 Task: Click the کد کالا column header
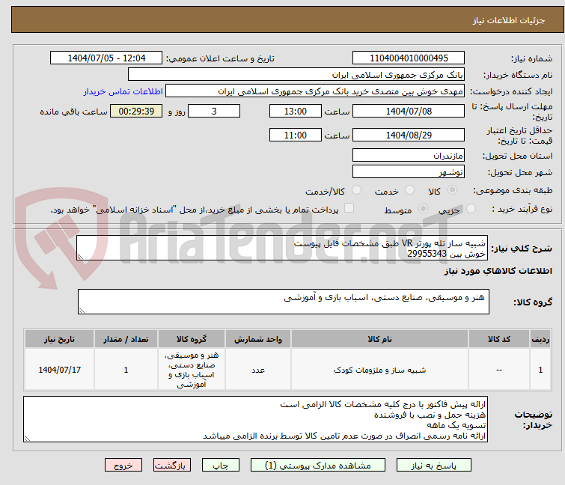click(x=499, y=339)
